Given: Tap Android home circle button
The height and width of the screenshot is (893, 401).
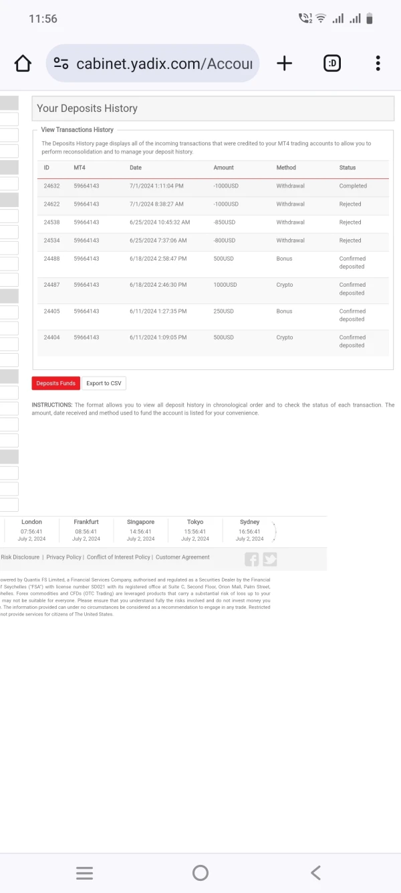Looking at the screenshot, I should [200, 872].
